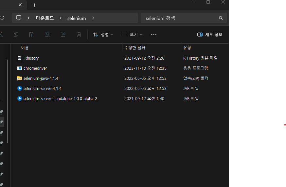Viewport: 286px width, 187px height.
Task: Click selenium breadcrumb segment
Action: (x=77, y=18)
